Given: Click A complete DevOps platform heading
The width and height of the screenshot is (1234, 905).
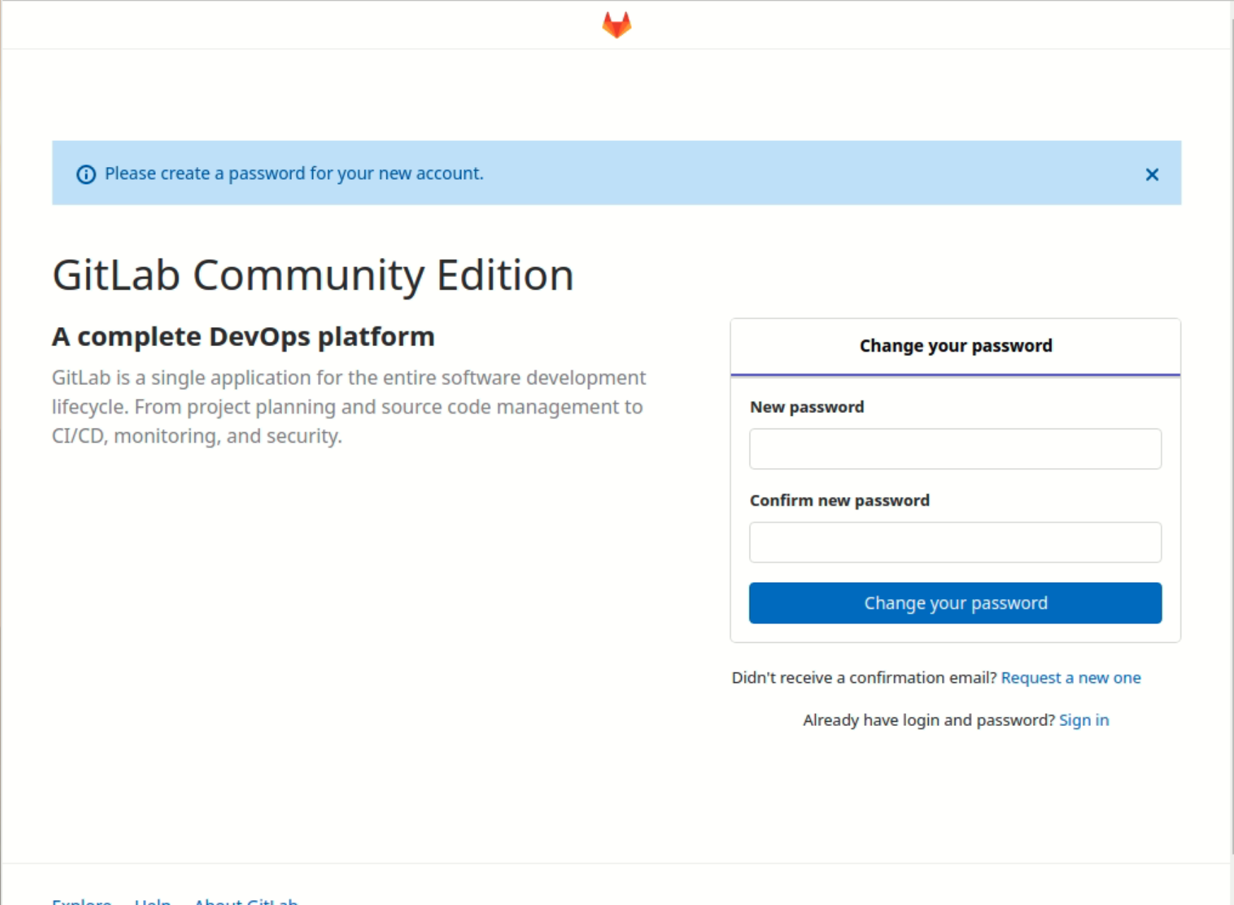Looking at the screenshot, I should (x=243, y=337).
